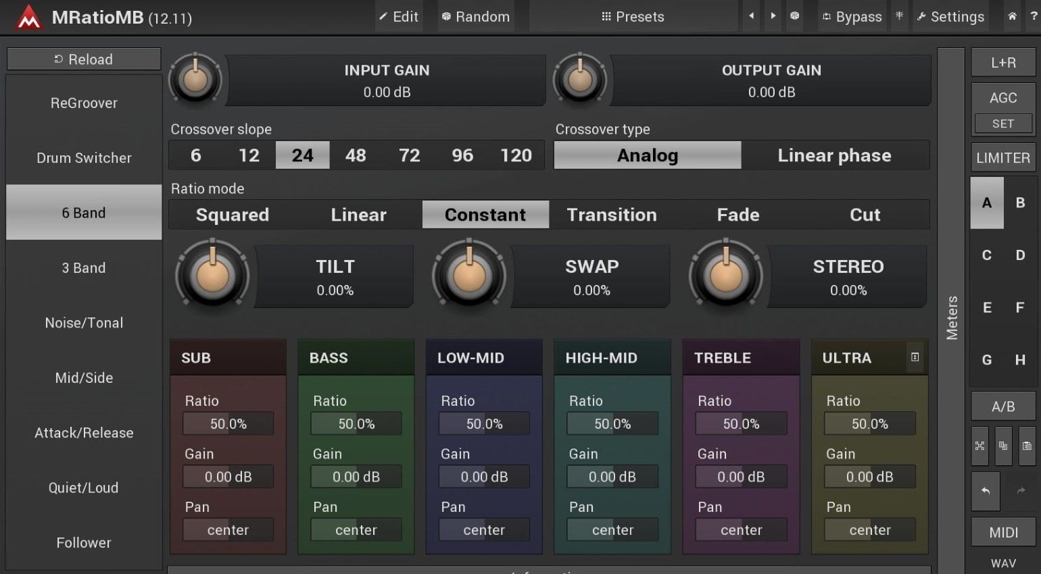Open the Settings menu
This screenshot has height=574, width=1041.
[950, 16]
